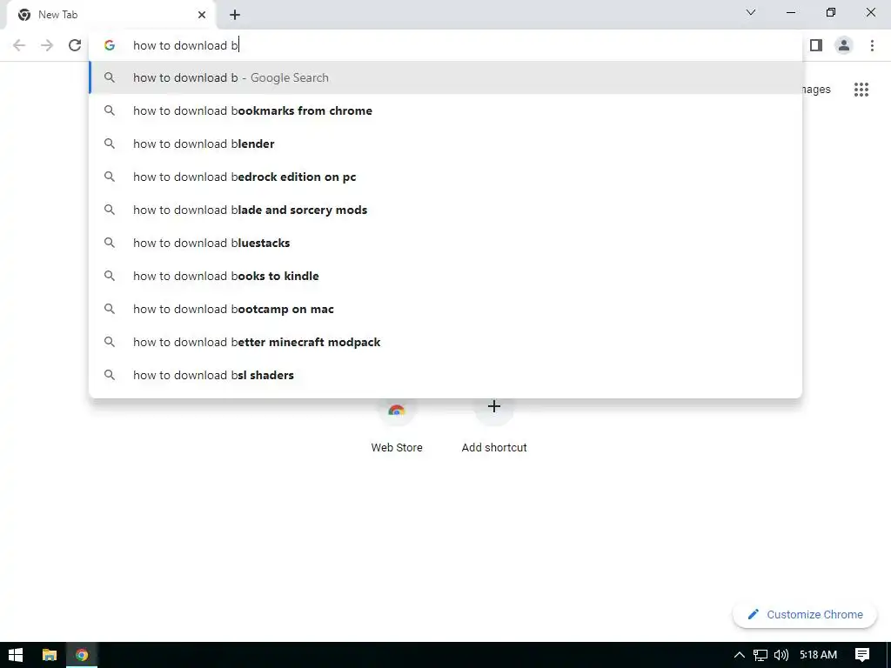Open Chrome's three-dot menu
Viewport: 891px width, 668px height.
(872, 45)
